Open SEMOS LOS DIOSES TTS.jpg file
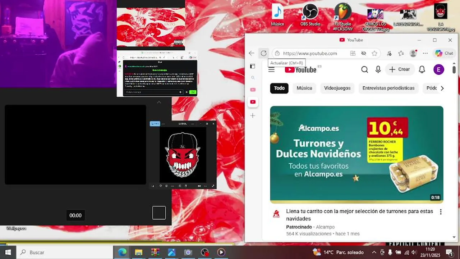 375,20
